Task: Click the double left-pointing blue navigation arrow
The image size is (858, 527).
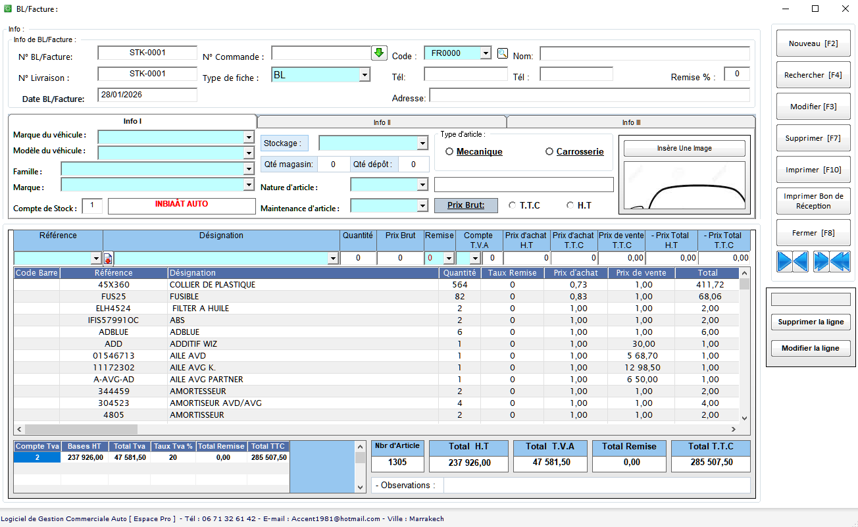Action: tap(840, 261)
